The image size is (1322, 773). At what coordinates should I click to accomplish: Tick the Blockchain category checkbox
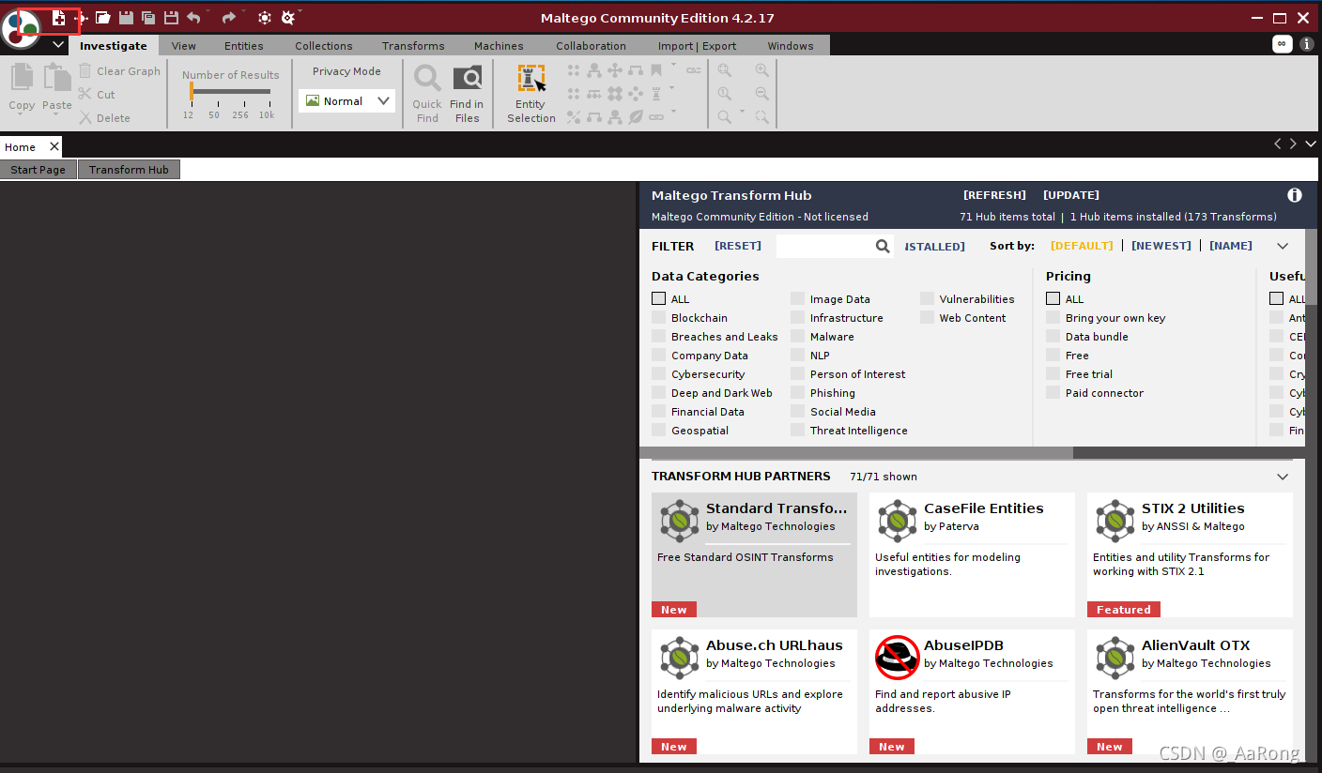[658, 317]
